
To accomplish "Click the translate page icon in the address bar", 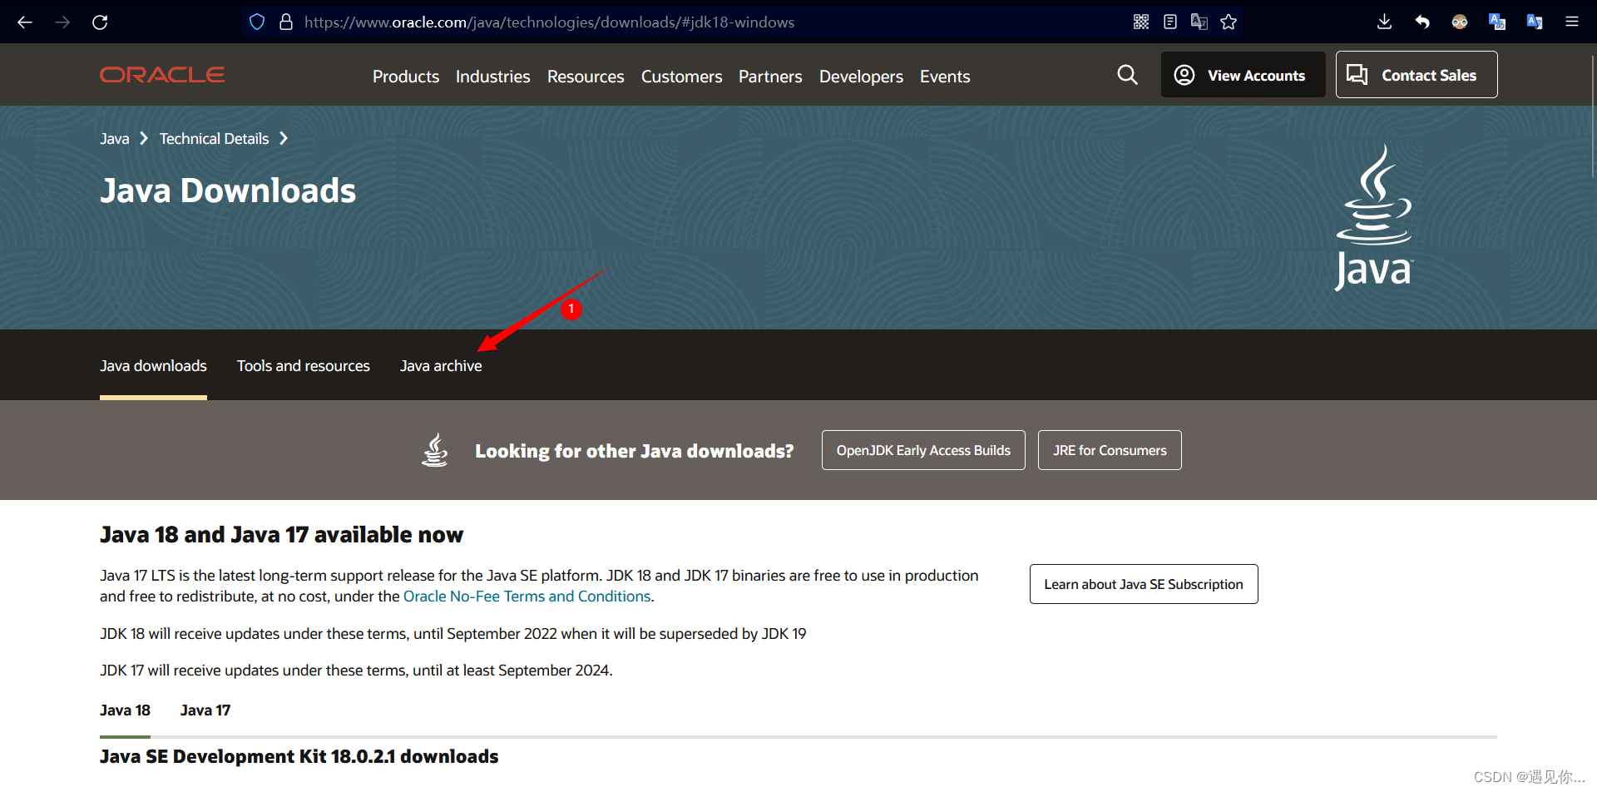I will (1199, 22).
